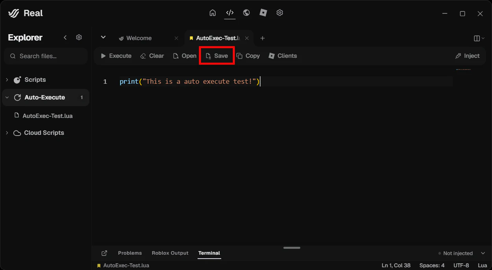The image size is (492, 270).
Task: Open the split editor layout dropdown
Action: (x=479, y=38)
